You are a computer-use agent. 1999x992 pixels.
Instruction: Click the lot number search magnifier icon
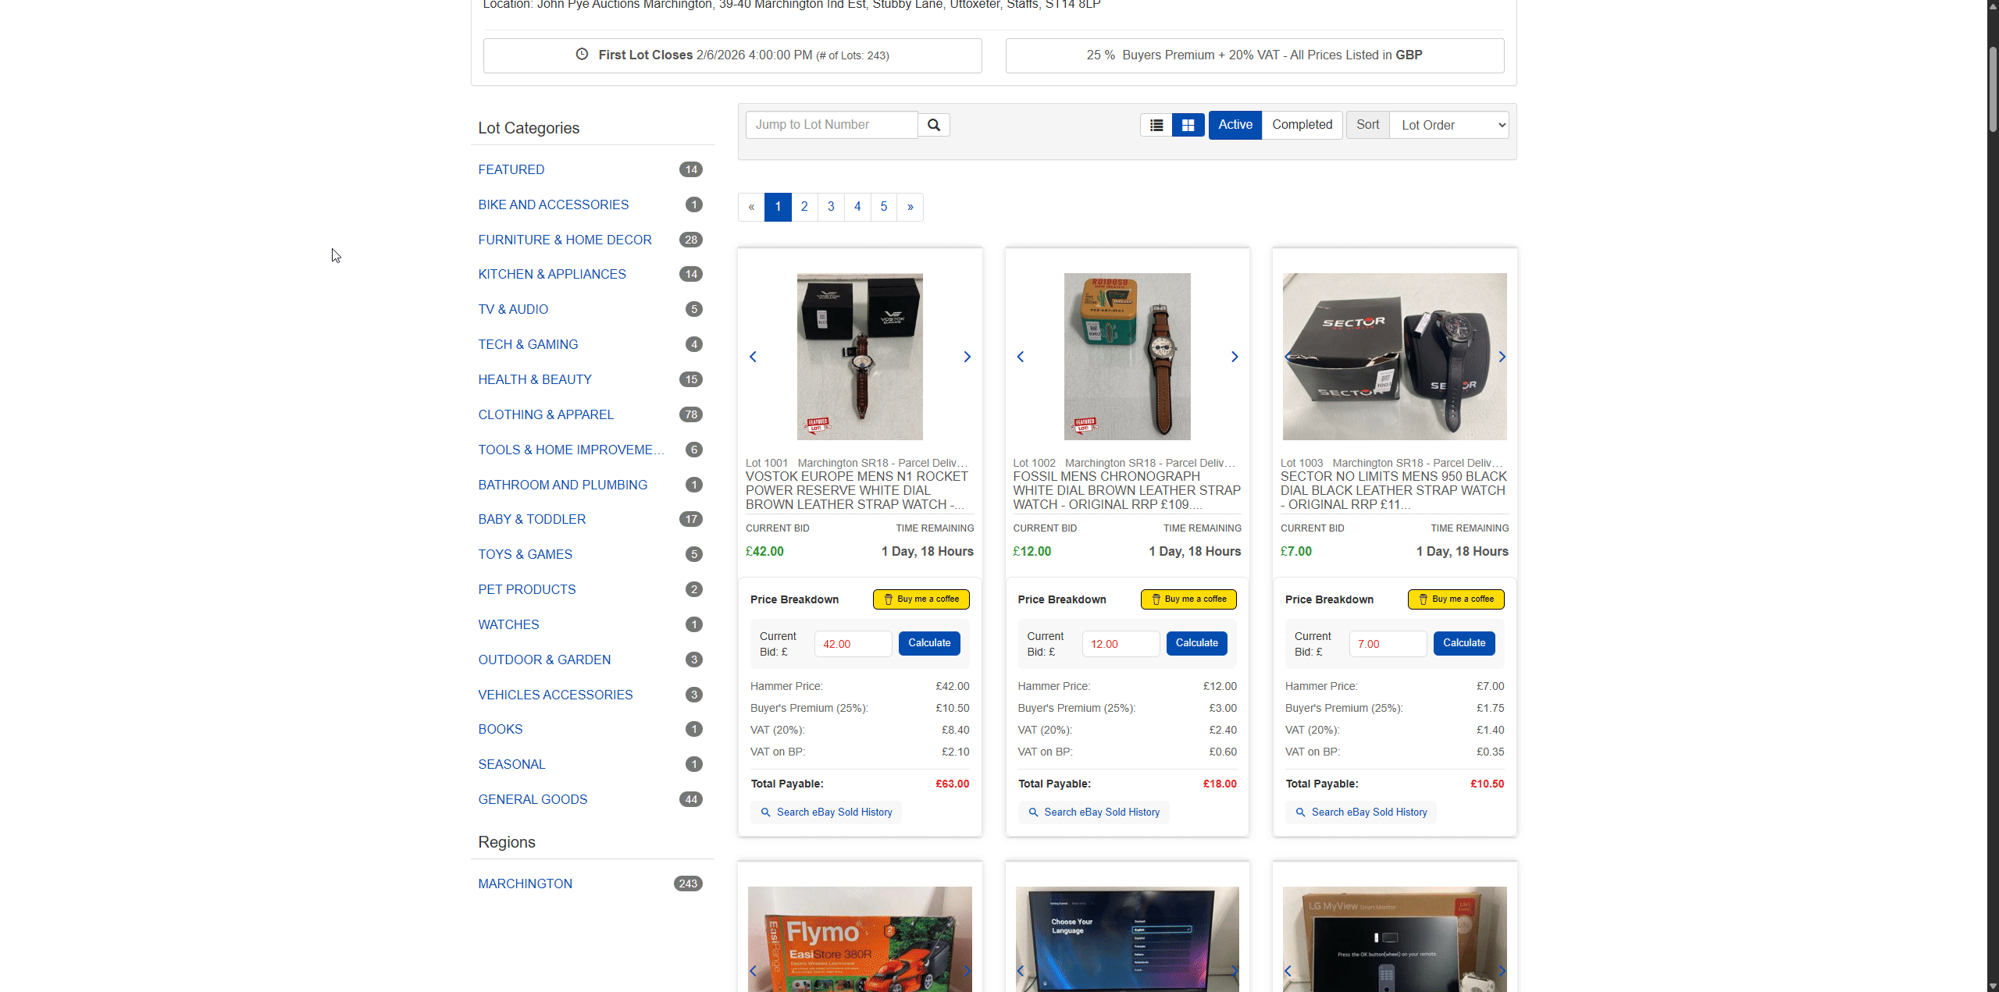pyautogui.click(x=934, y=124)
